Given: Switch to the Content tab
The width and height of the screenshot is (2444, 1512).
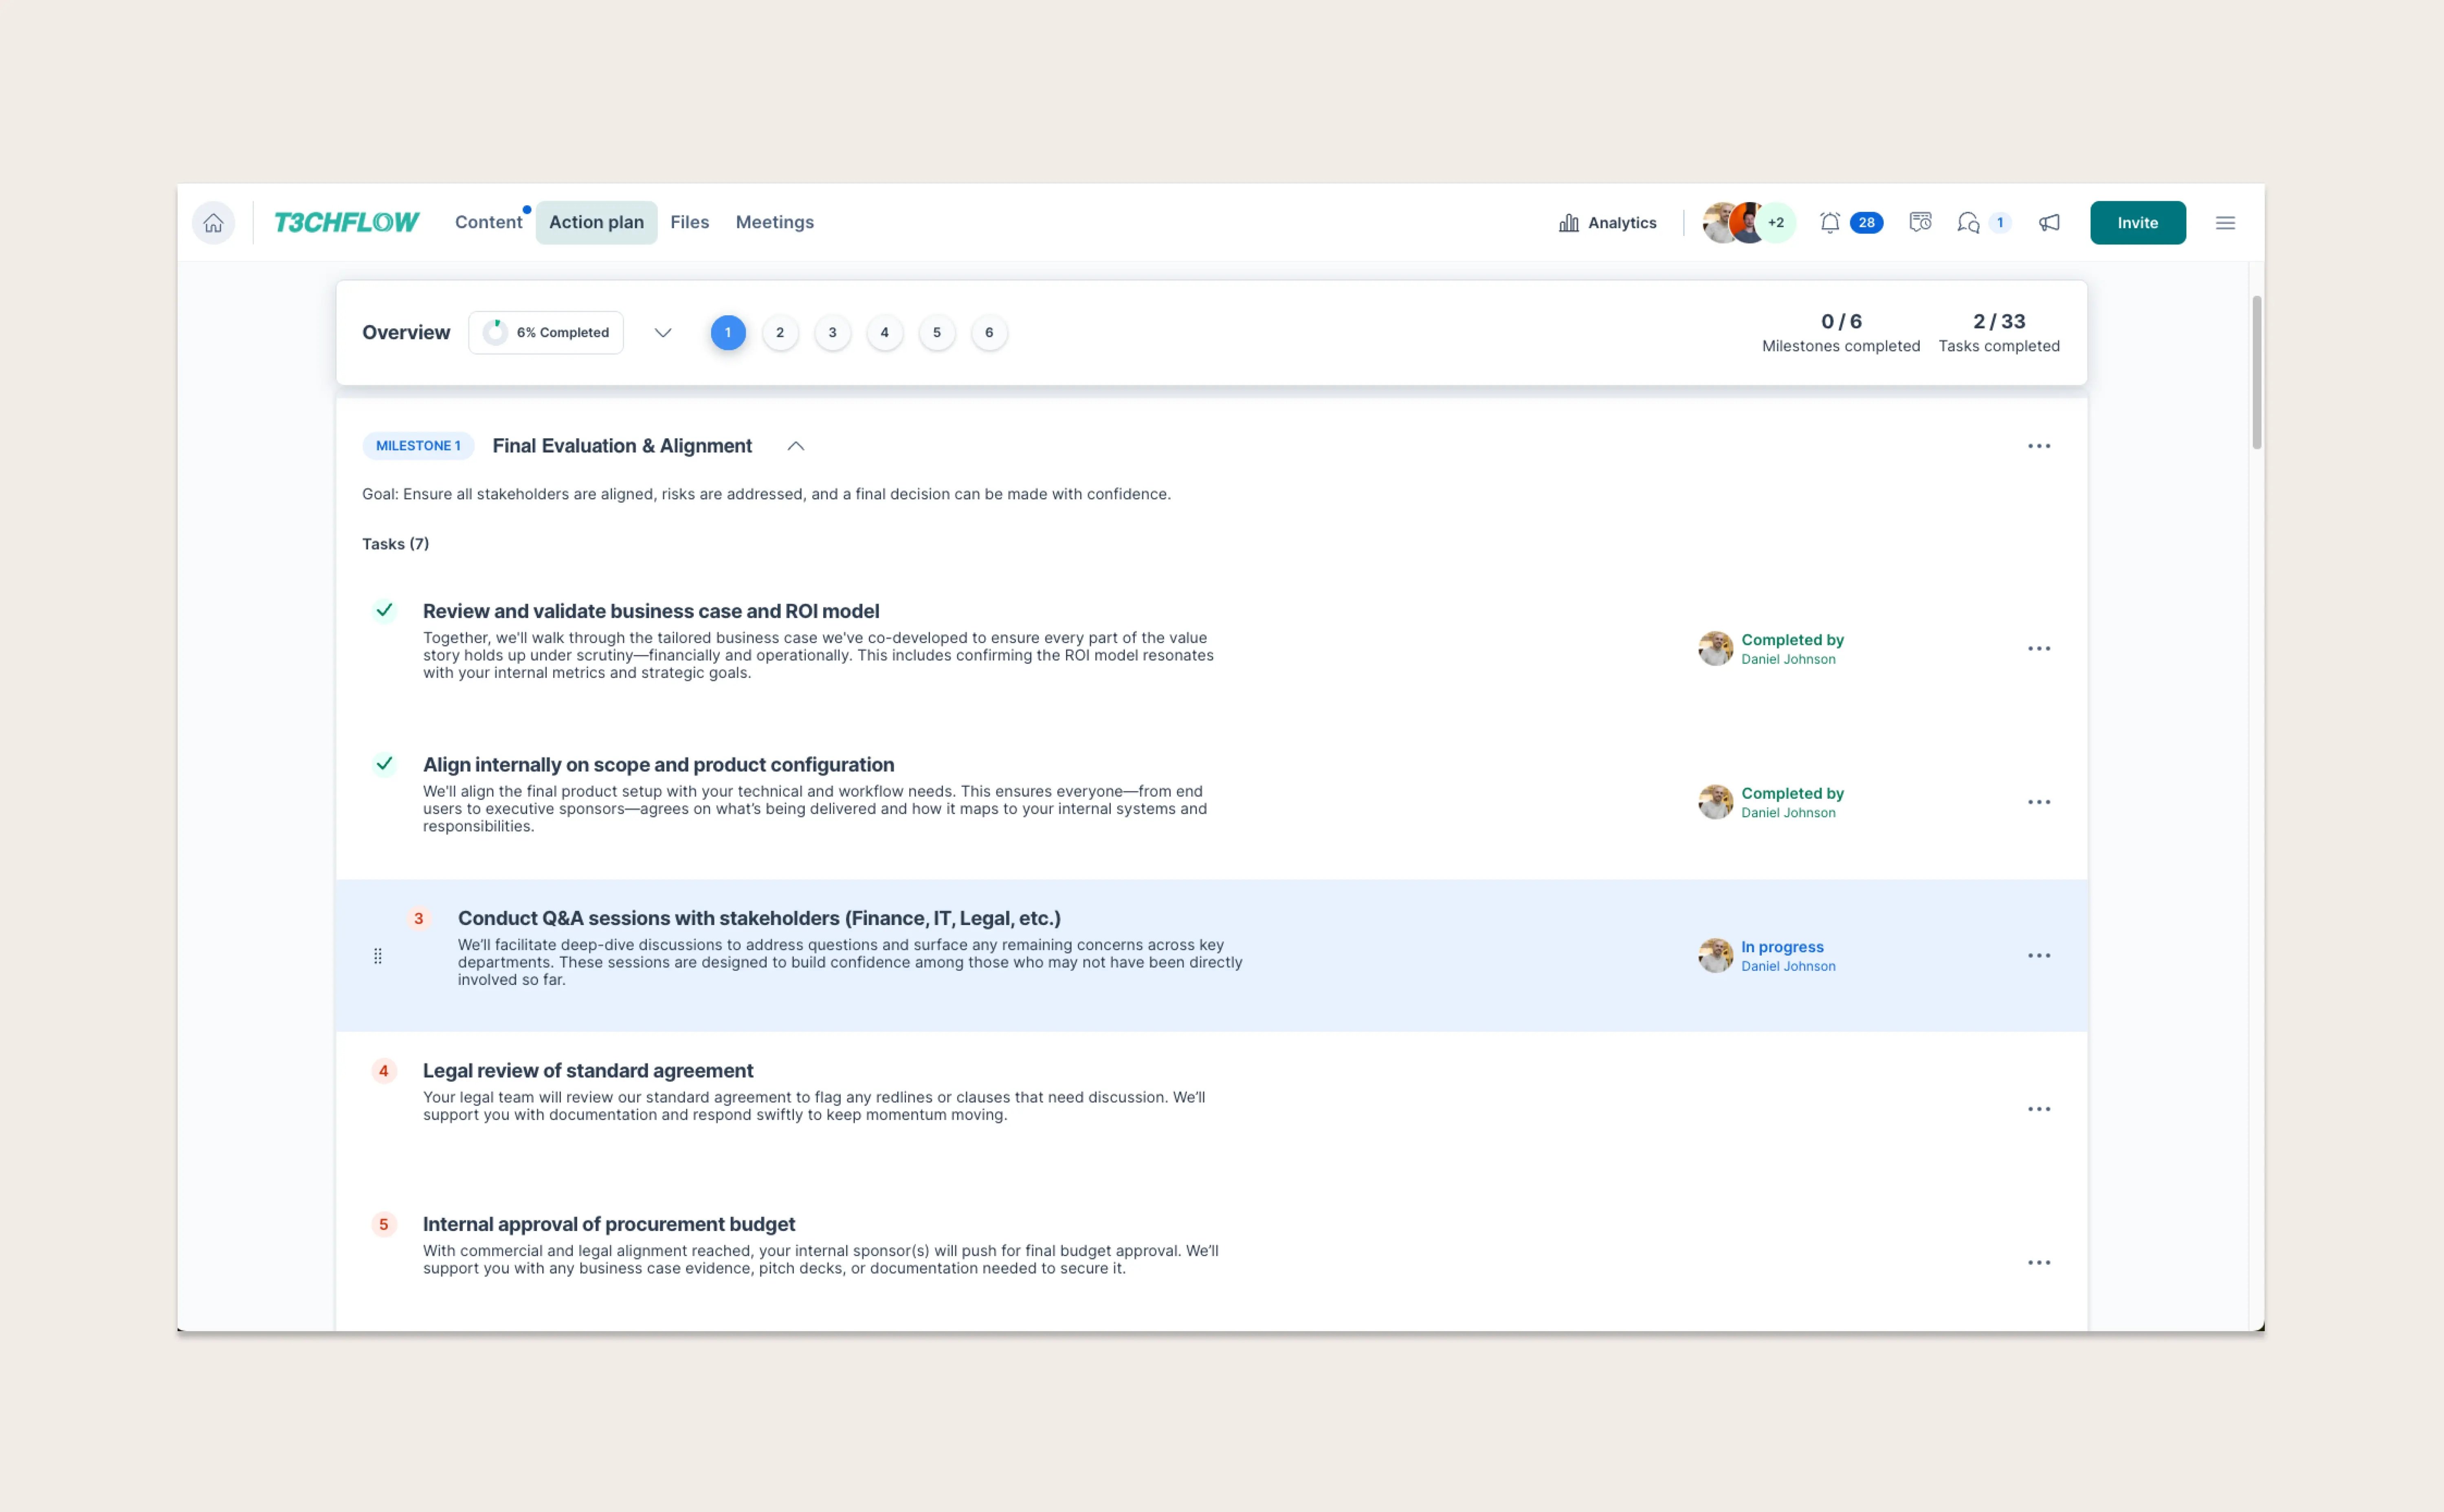Looking at the screenshot, I should tap(488, 223).
